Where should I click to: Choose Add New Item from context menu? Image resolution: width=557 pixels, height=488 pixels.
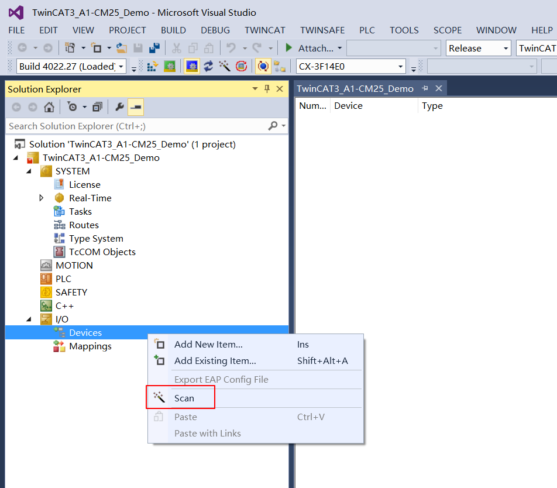(256, 344)
